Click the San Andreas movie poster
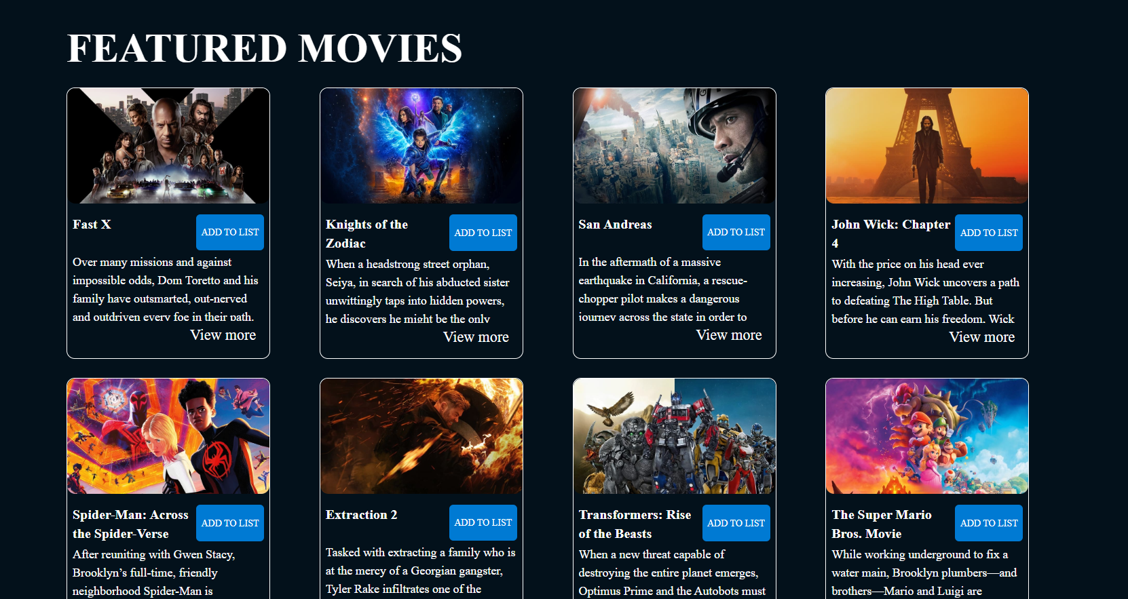The height and width of the screenshot is (599, 1128). click(x=675, y=146)
